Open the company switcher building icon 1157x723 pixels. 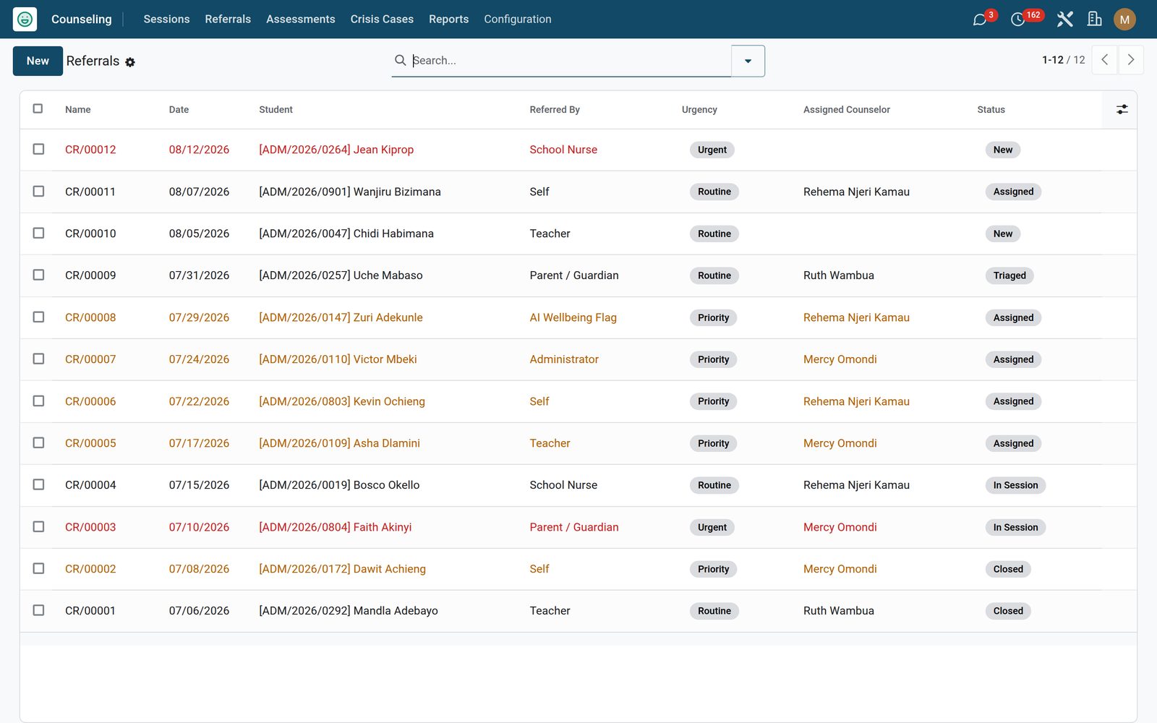[x=1095, y=20]
